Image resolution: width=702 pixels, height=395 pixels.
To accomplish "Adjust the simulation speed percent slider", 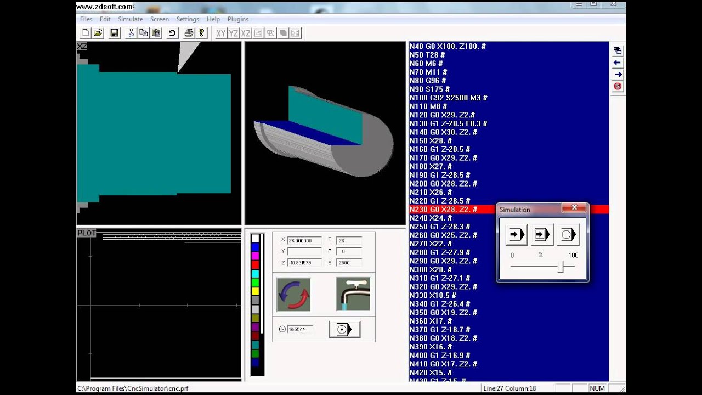I will click(x=561, y=267).
